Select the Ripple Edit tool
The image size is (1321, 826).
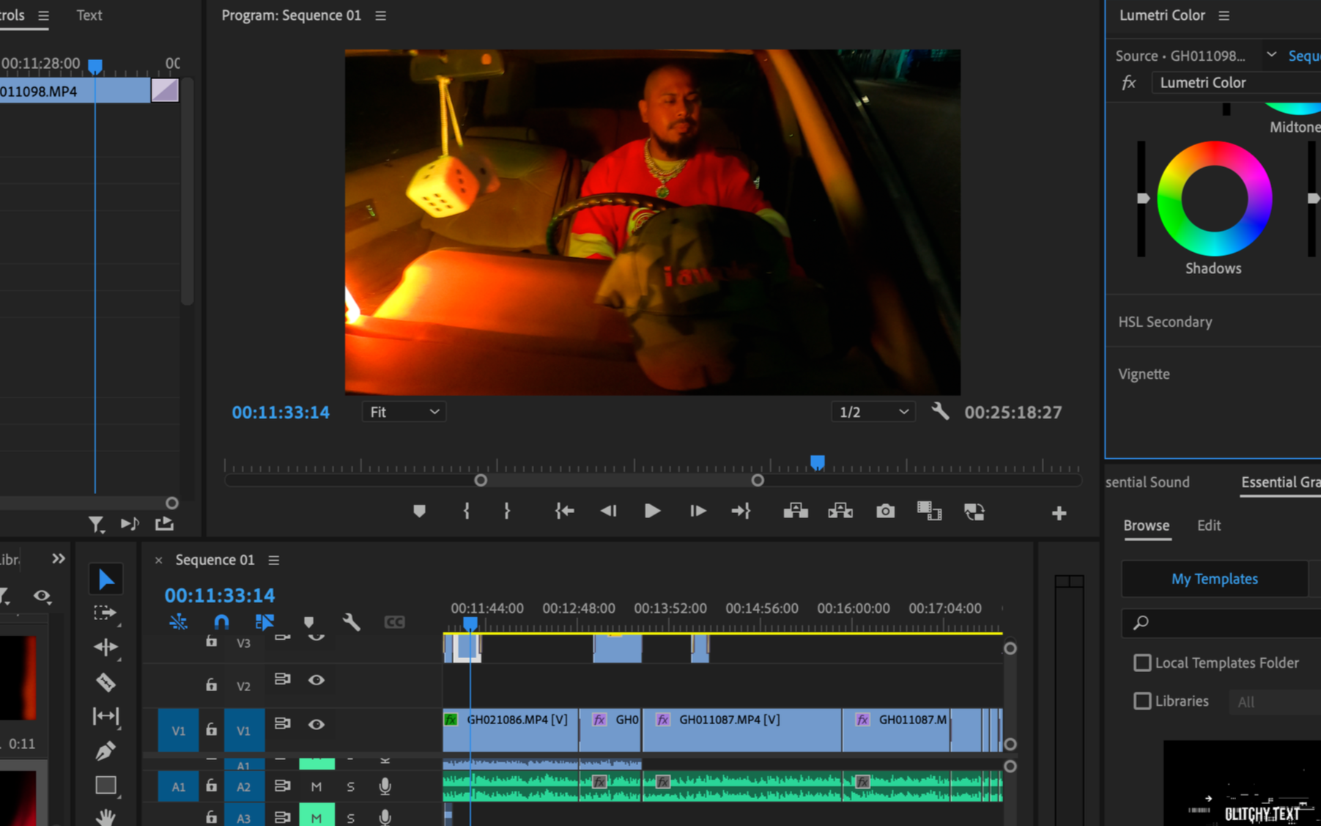click(106, 647)
